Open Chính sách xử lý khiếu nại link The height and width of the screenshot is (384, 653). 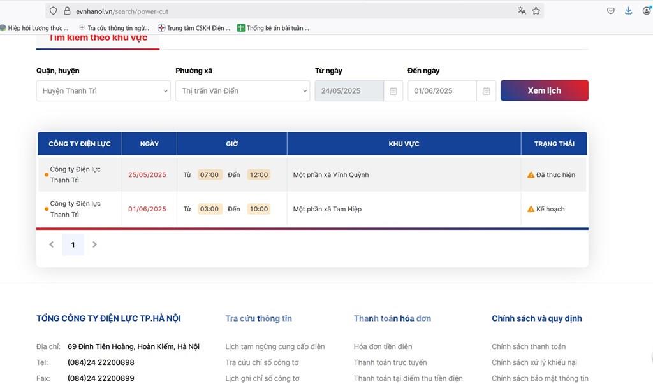coord(534,362)
